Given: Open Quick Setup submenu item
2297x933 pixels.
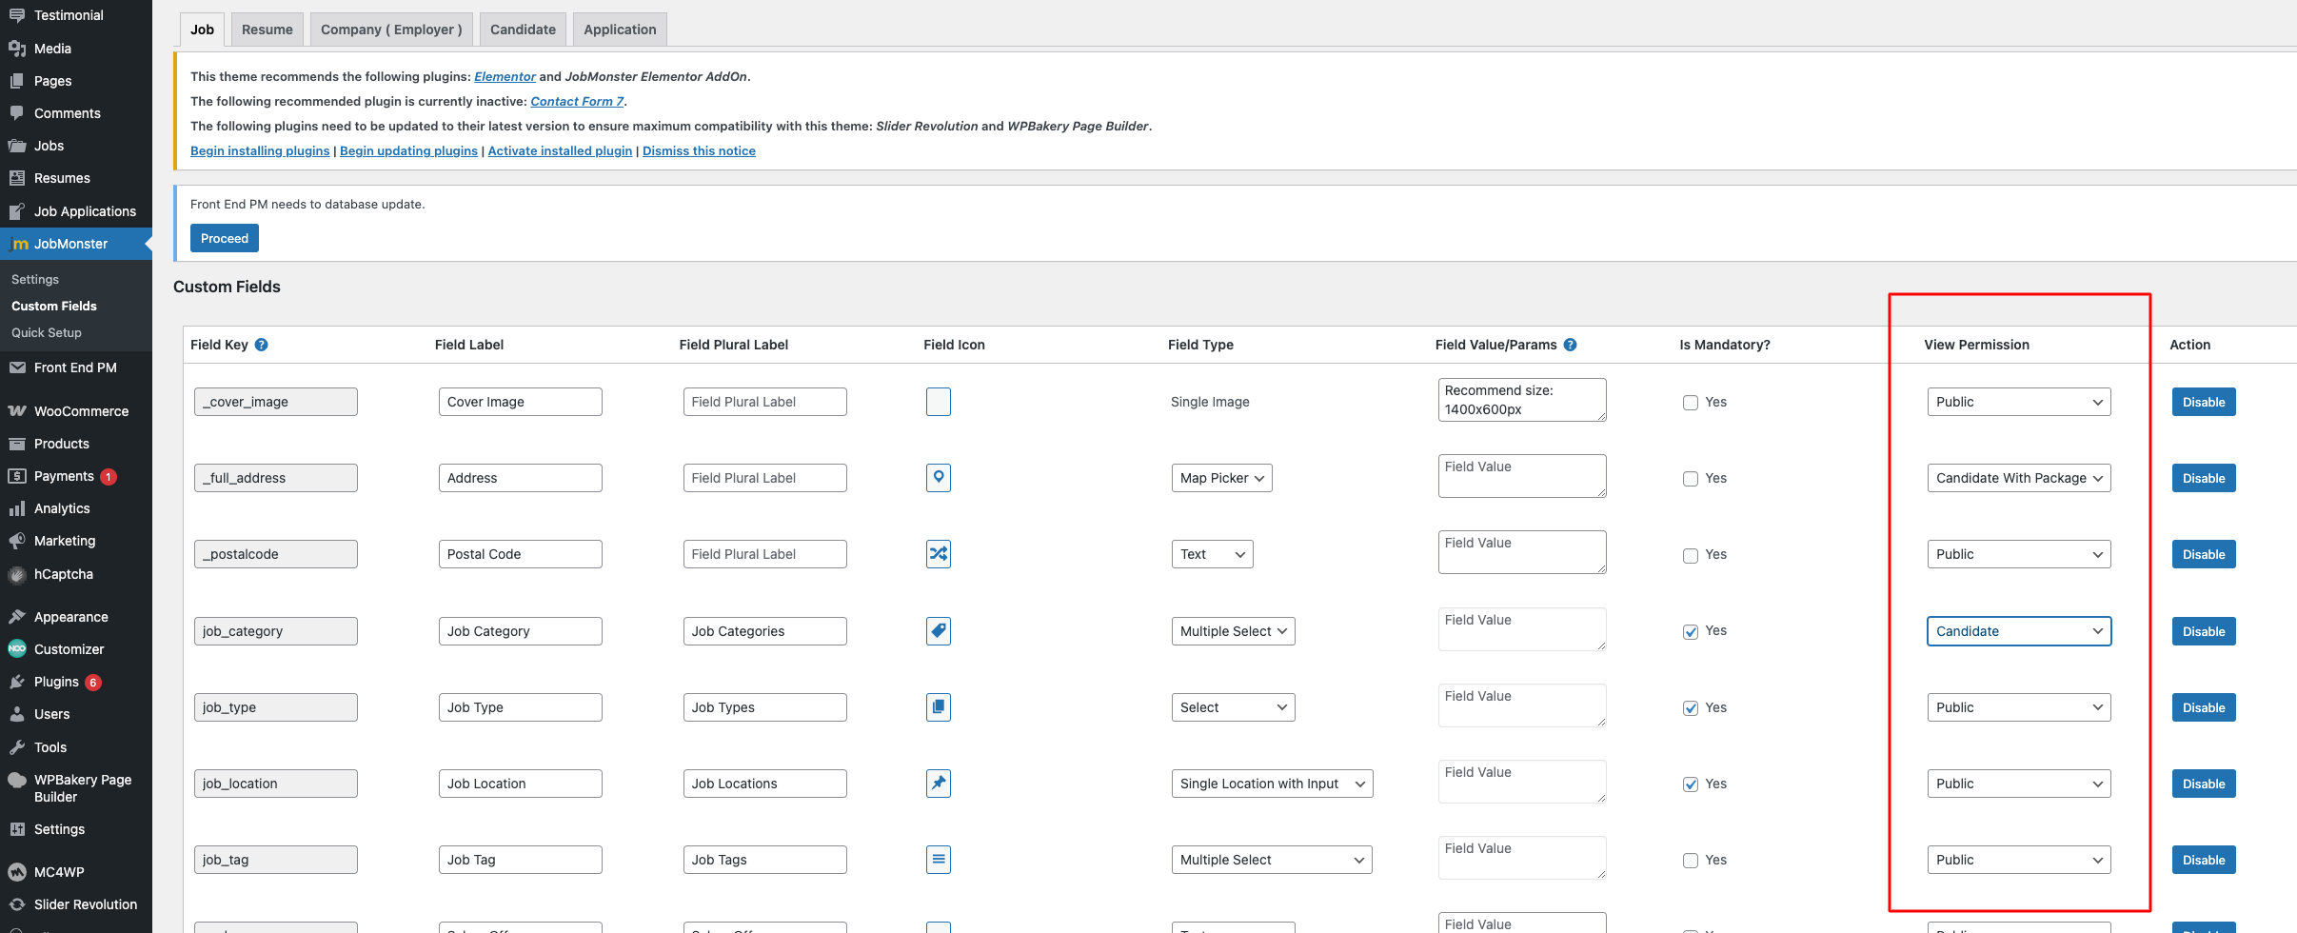Looking at the screenshot, I should coord(47,332).
